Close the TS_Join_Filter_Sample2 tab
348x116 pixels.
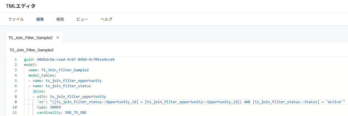click(58, 37)
